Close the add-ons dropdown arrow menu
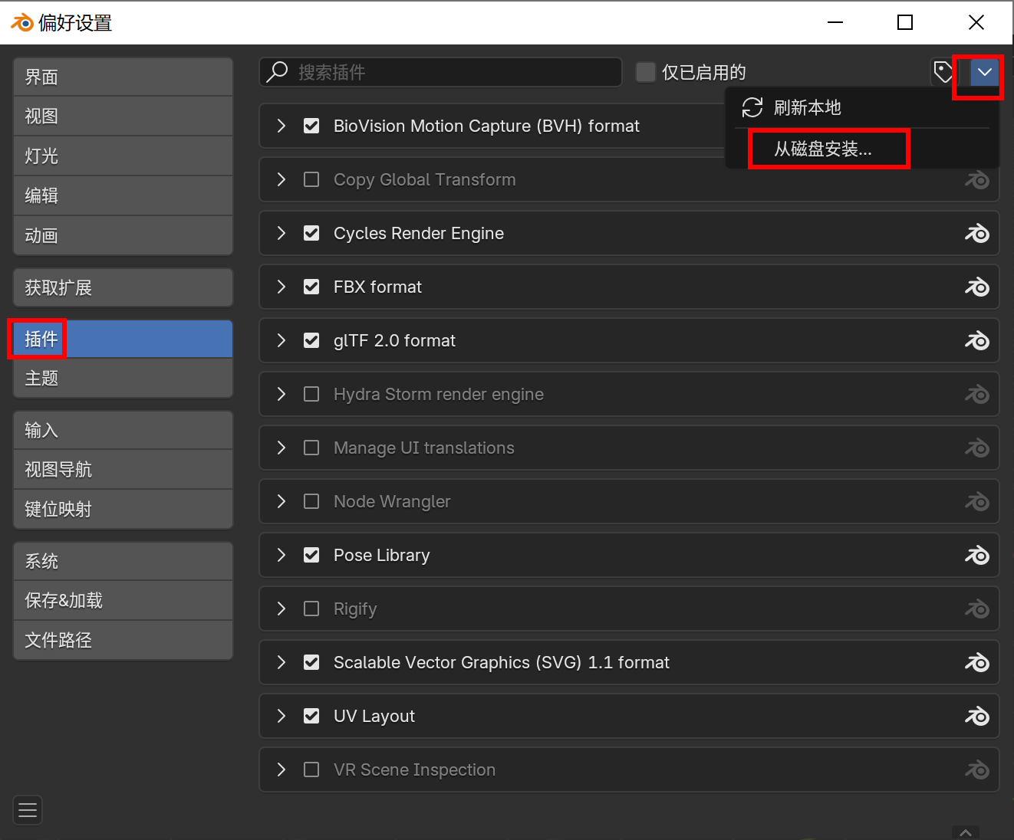The image size is (1014, 840). pos(985,72)
